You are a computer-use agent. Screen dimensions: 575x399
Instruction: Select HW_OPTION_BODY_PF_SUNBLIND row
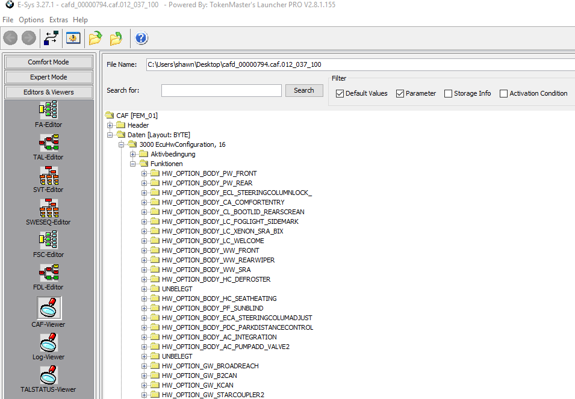click(x=213, y=308)
